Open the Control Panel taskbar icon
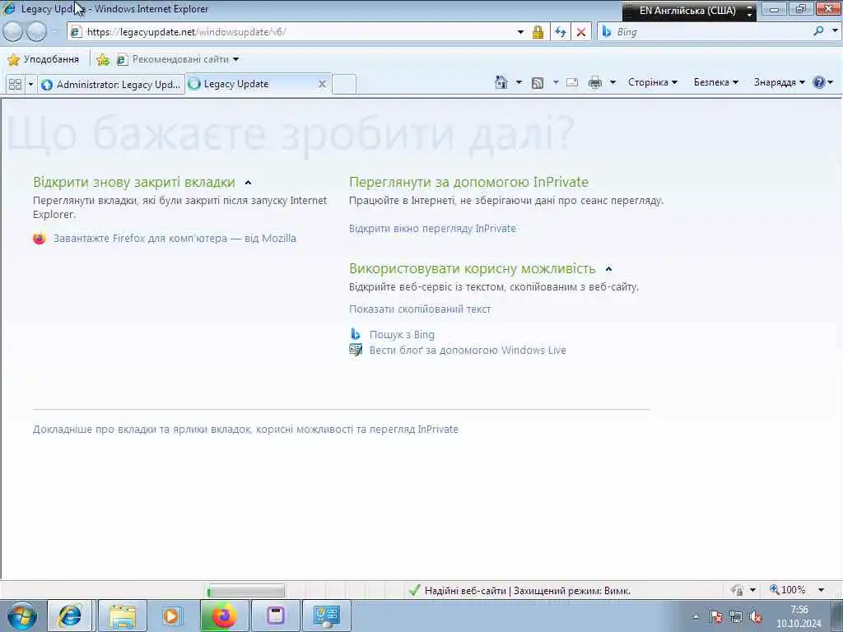 (326, 616)
